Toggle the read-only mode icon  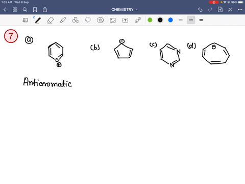pos(25,20)
